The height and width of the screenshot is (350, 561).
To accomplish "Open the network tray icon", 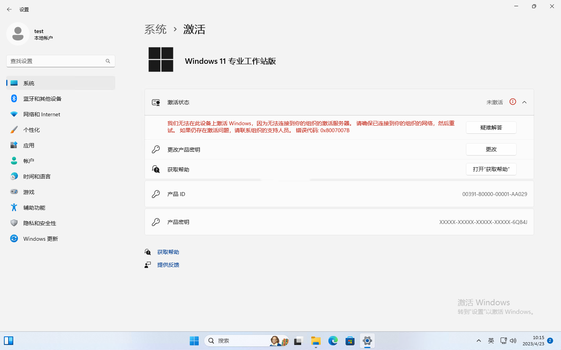I will (503, 341).
